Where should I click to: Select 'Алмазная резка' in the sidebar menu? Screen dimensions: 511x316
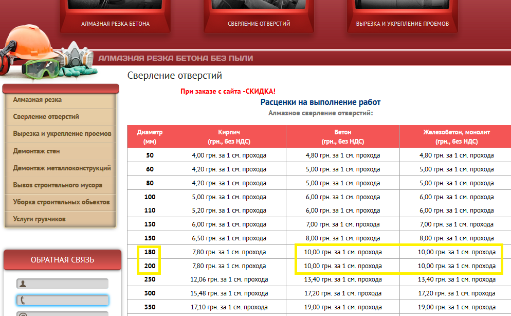(38, 100)
